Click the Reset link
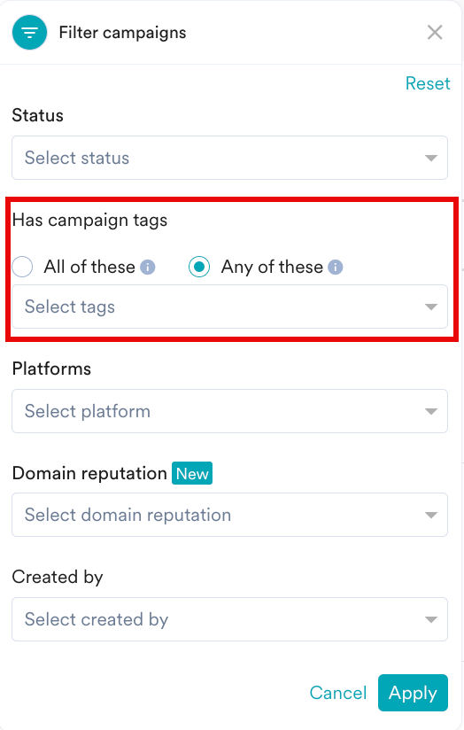 point(428,84)
